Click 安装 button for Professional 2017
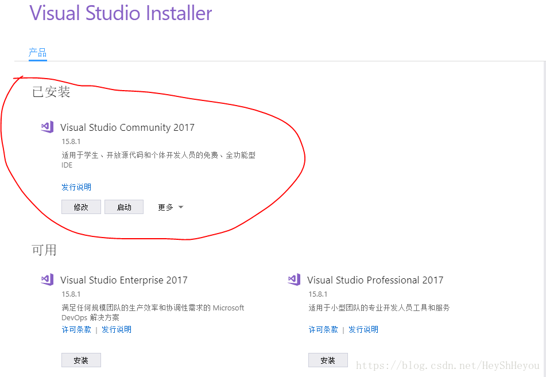Image resolution: width=546 pixels, height=377 pixels. pyautogui.click(x=328, y=360)
